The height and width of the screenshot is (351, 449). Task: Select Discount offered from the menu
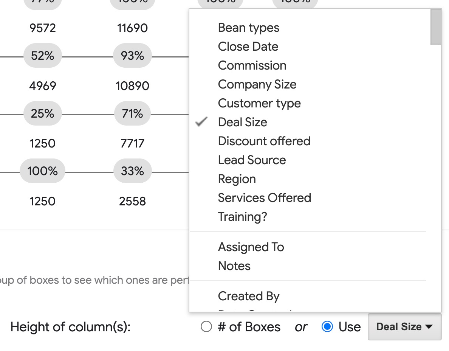(x=264, y=141)
